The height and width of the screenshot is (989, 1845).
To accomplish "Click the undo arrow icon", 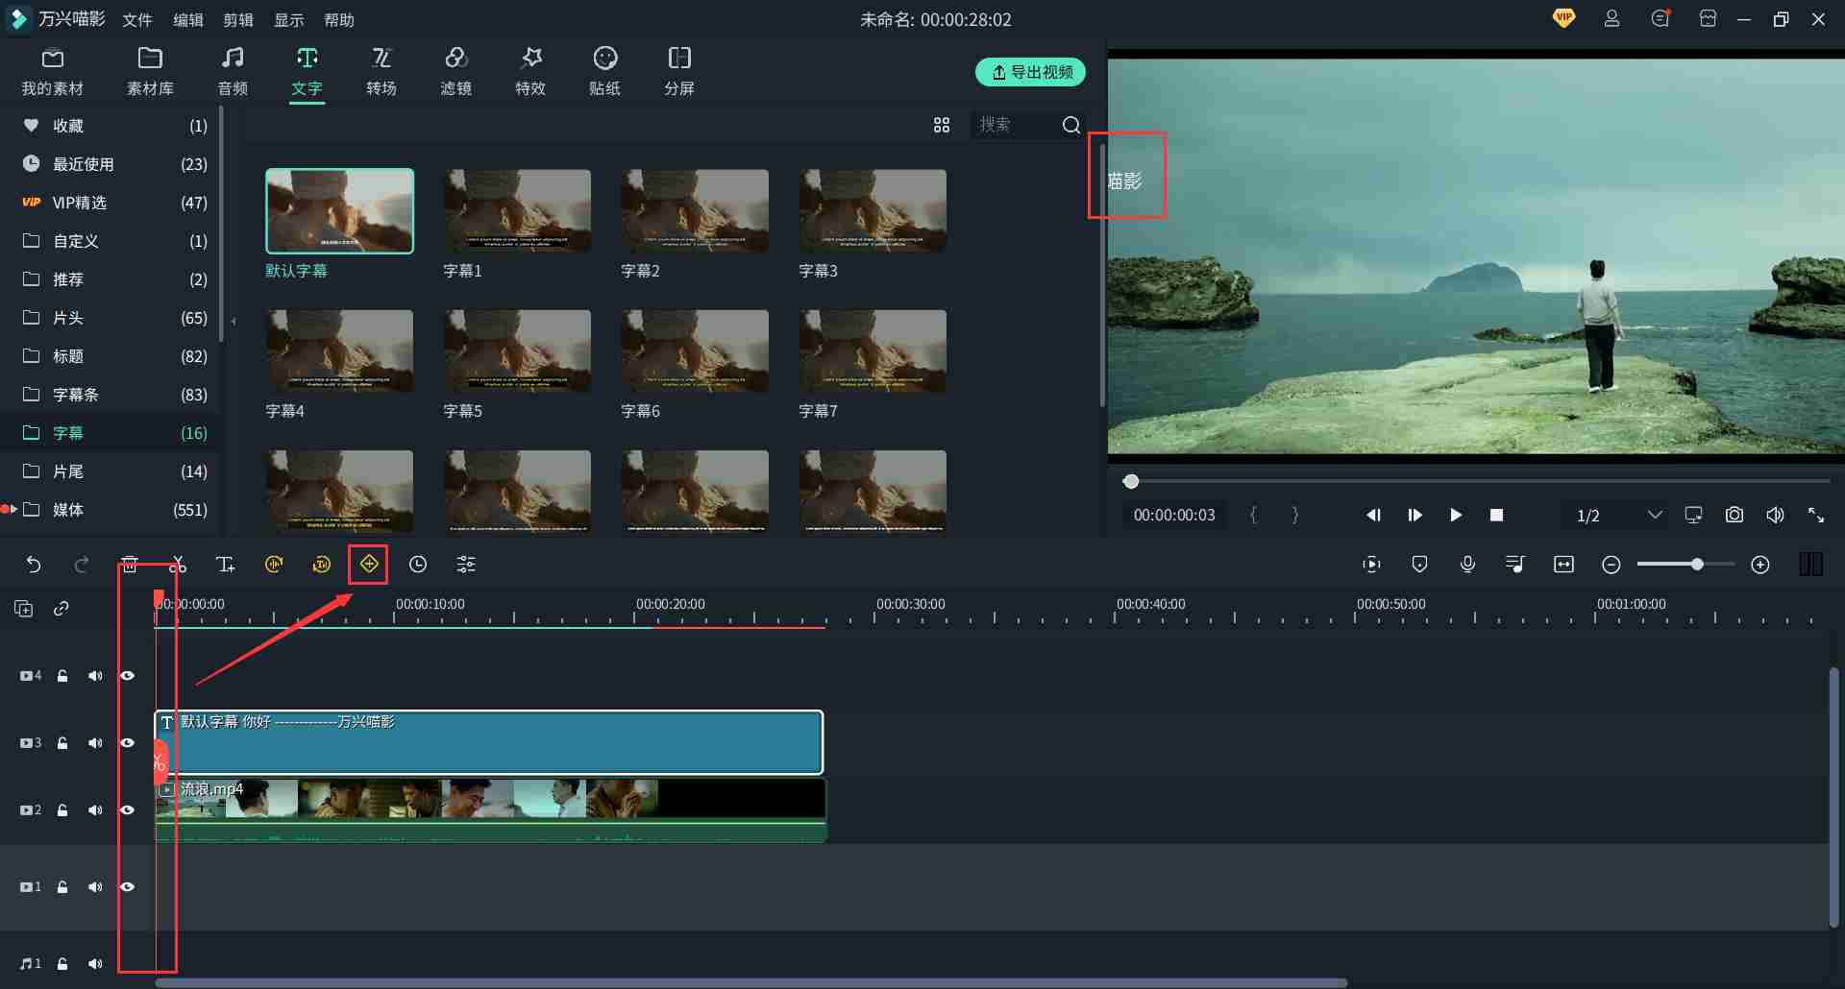I will (x=34, y=565).
